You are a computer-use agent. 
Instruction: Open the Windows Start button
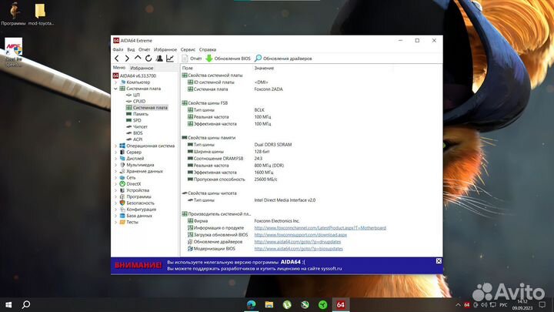[x=8, y=304]
